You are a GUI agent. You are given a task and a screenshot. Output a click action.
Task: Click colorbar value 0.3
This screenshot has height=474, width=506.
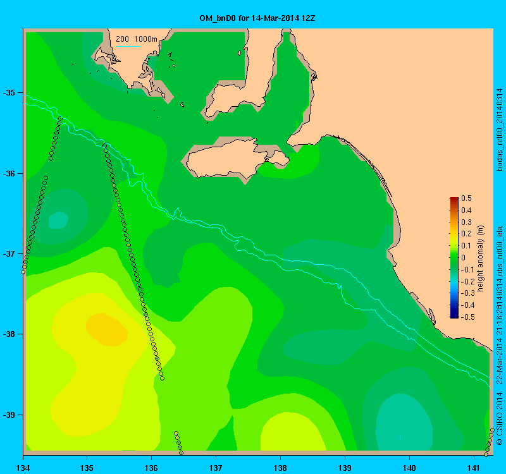click(x=466, y=222)
